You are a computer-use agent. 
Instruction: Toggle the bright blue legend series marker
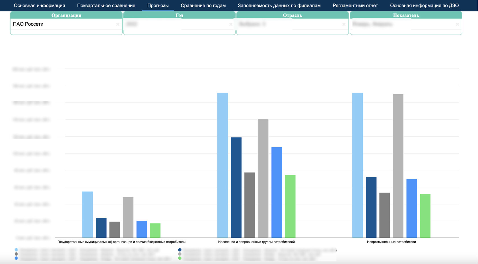pyautogui.click(x=16, y=258)
